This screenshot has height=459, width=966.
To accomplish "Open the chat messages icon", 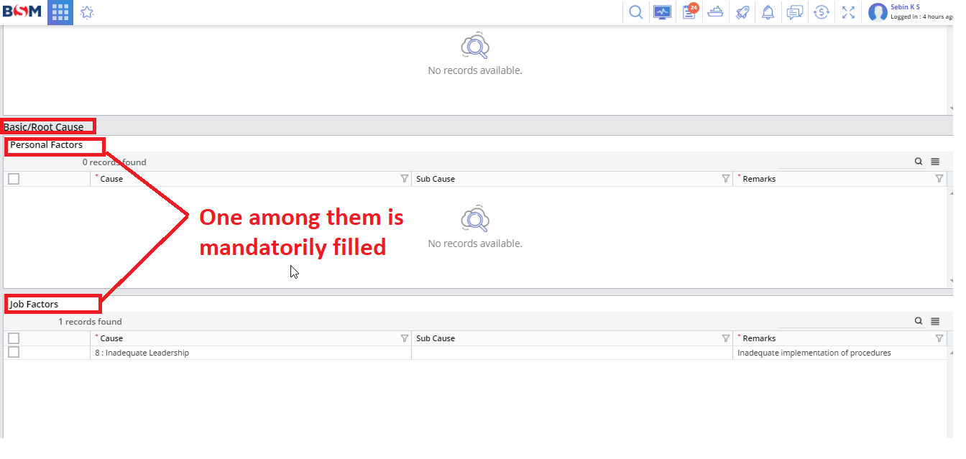I will (794, 12).
